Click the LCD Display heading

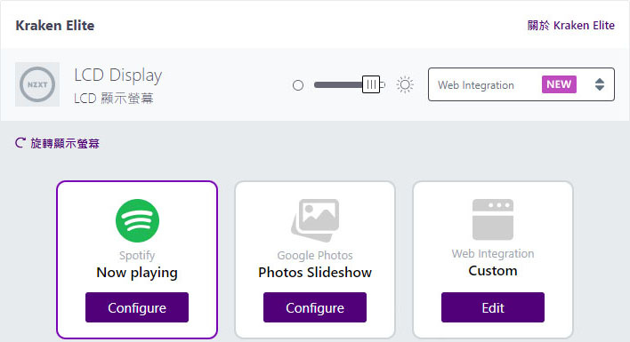[118, 76]
